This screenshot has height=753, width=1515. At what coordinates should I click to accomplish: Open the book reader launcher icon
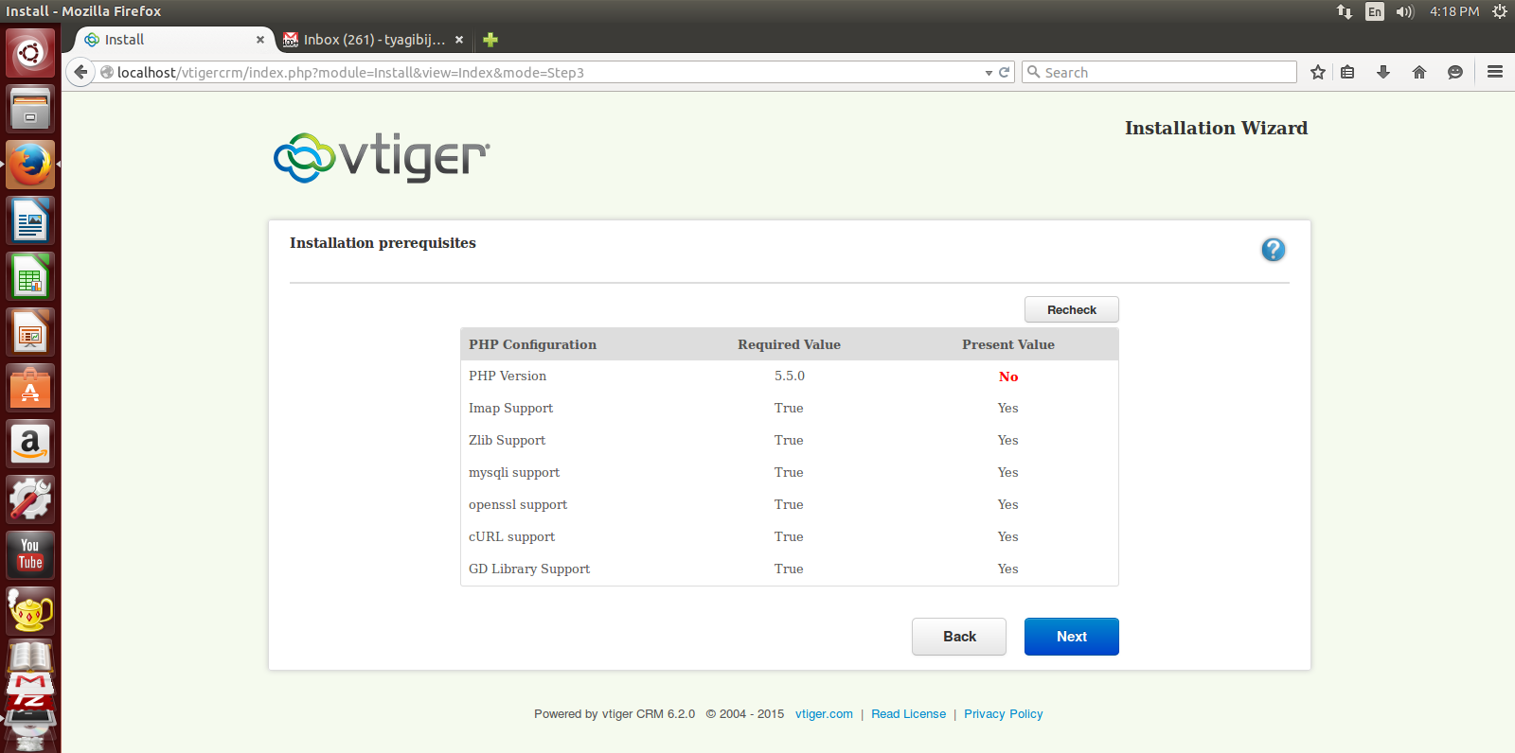tap(30, 657)
